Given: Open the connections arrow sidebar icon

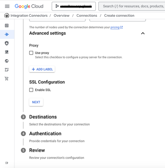Looking at the screenshot, I should click(x=7, y=34).
